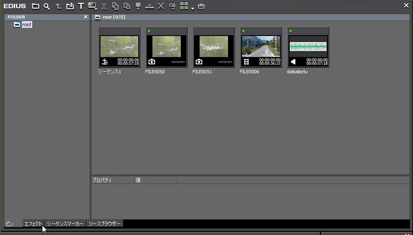The width and height of the screenshot is (413, 235).
Task: Click the copy icon in toolbar
Action: (115, 6)
